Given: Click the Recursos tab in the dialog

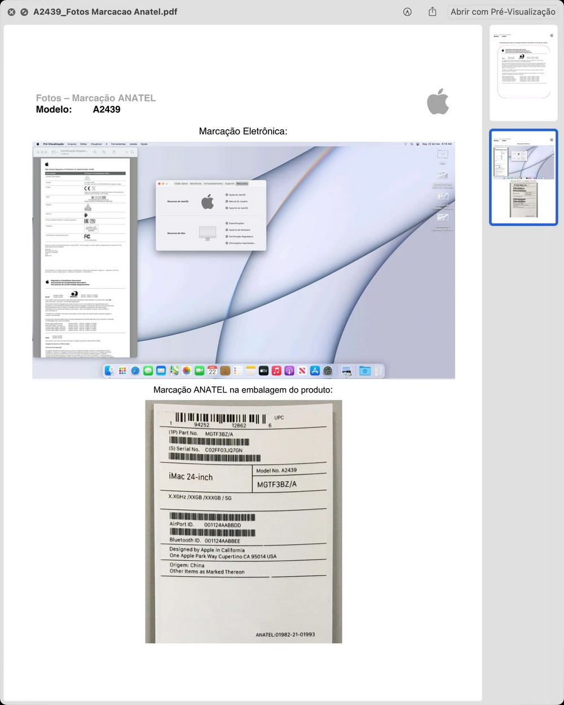Looking at the screenshot, I should click(x=242, y=183).
